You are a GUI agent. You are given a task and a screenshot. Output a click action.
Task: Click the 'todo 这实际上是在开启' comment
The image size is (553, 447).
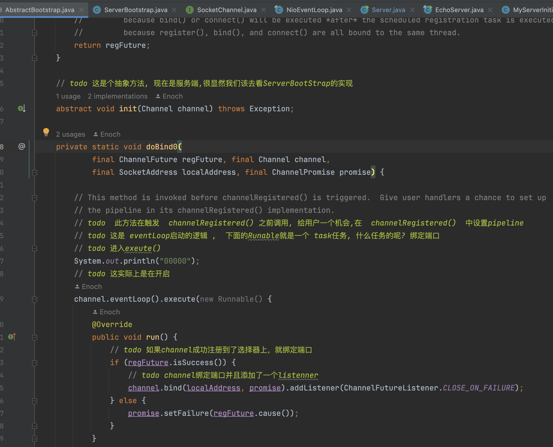(122, 274)
